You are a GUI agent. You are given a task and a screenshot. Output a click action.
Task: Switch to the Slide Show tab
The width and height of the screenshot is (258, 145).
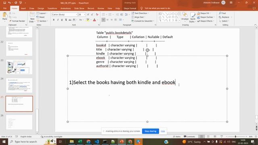click(79, 8)
